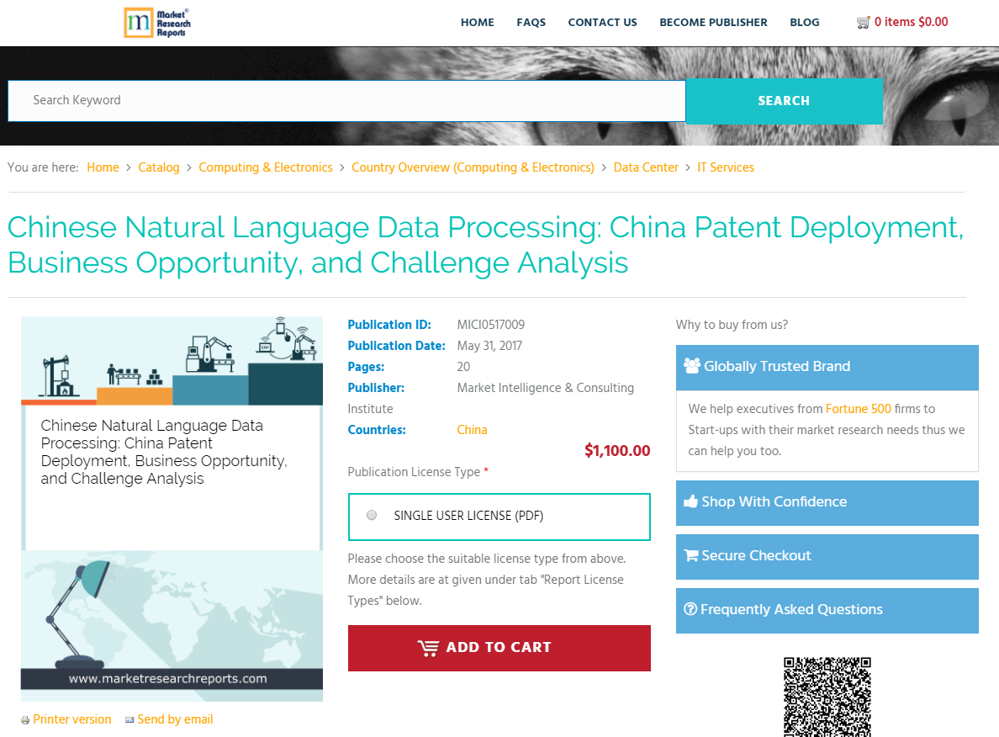Click the Secure Checkout cart icon
999x737 pixels.
pyautogui.click(x=692, y=555)
